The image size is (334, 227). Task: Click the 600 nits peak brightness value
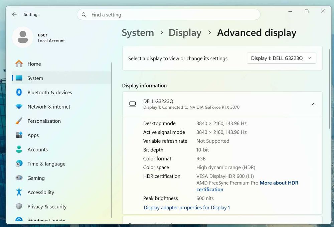coord(205,199)
